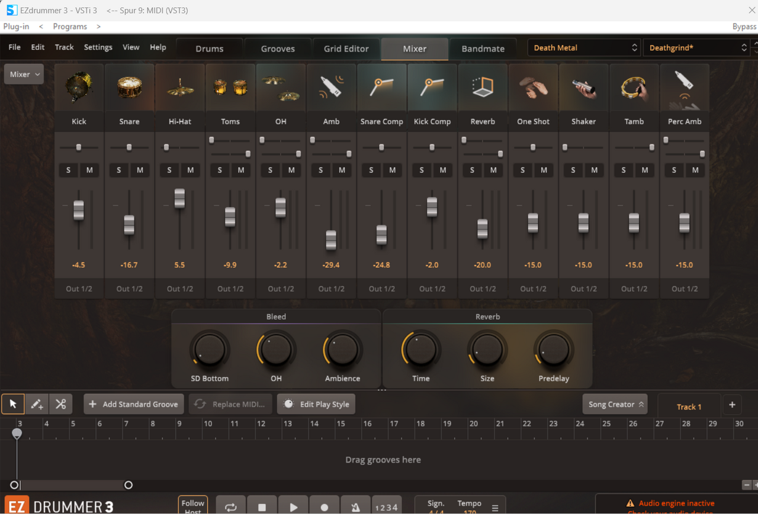The width and height of the screenshot is (758, 514).
Task: Open the Settings menu
Action: (98, 47)
